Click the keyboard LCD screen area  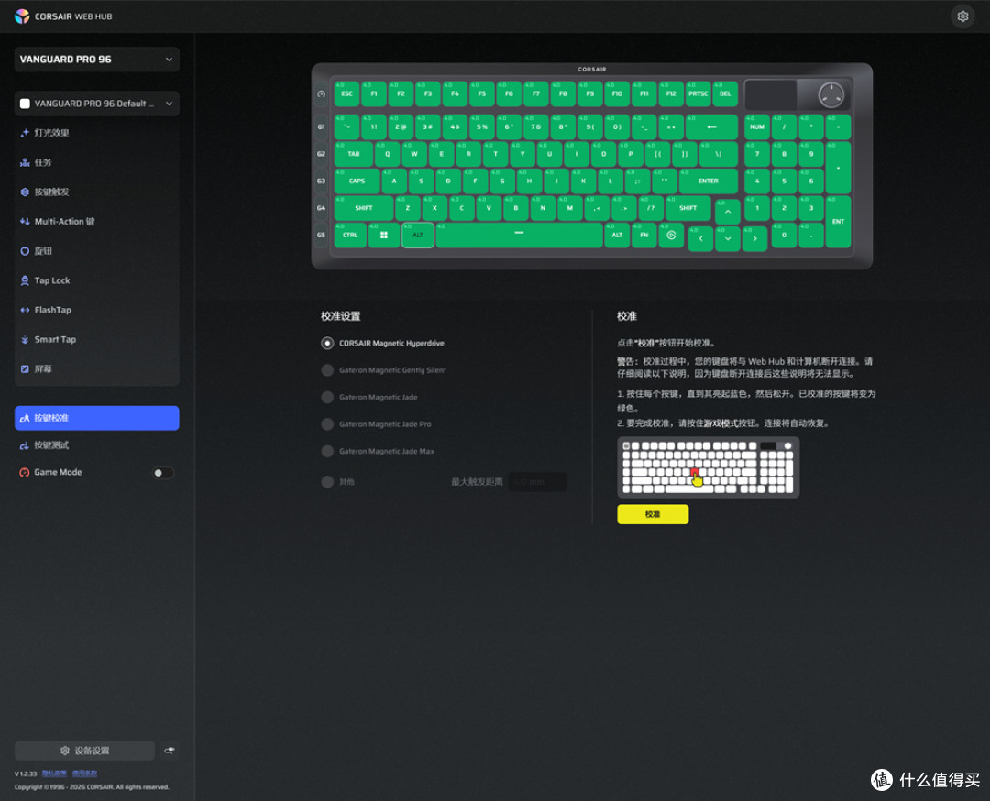click(770, 94)
